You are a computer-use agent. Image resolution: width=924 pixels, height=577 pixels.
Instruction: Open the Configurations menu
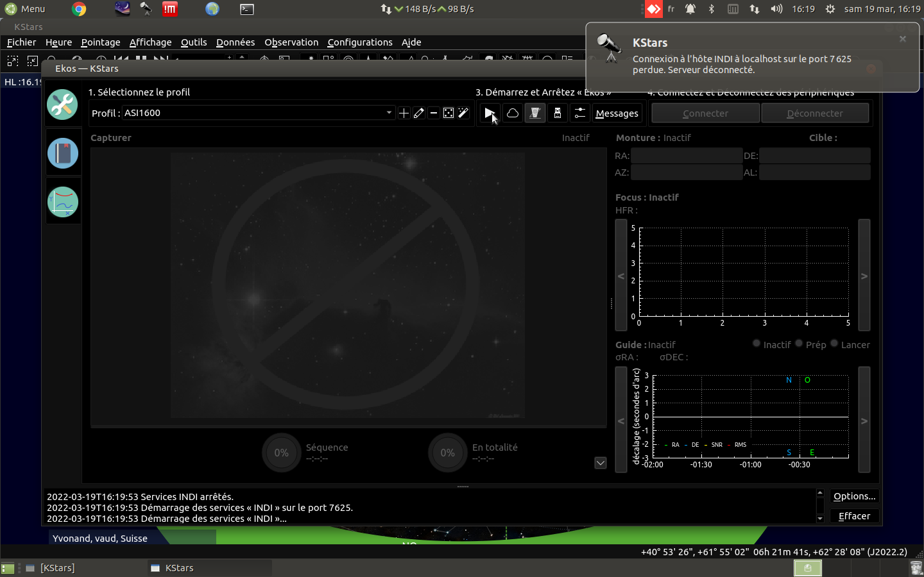pos(360,42)
